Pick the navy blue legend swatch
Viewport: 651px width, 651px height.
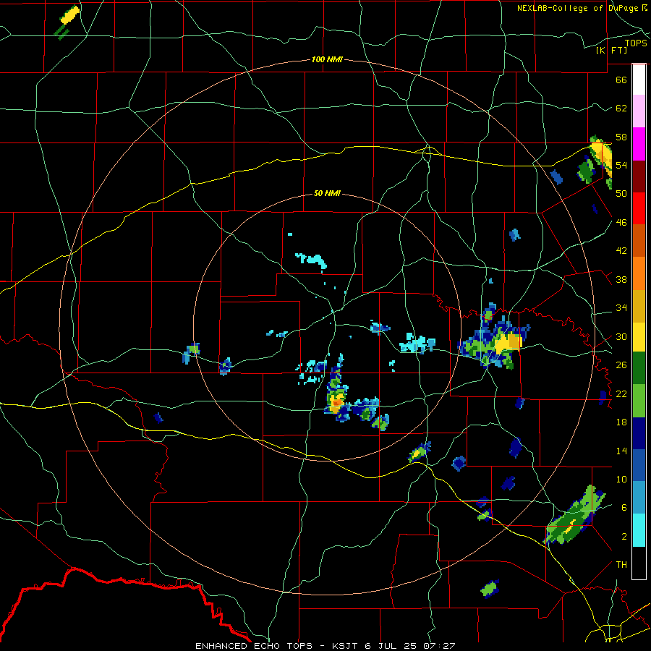pos(639,433)
